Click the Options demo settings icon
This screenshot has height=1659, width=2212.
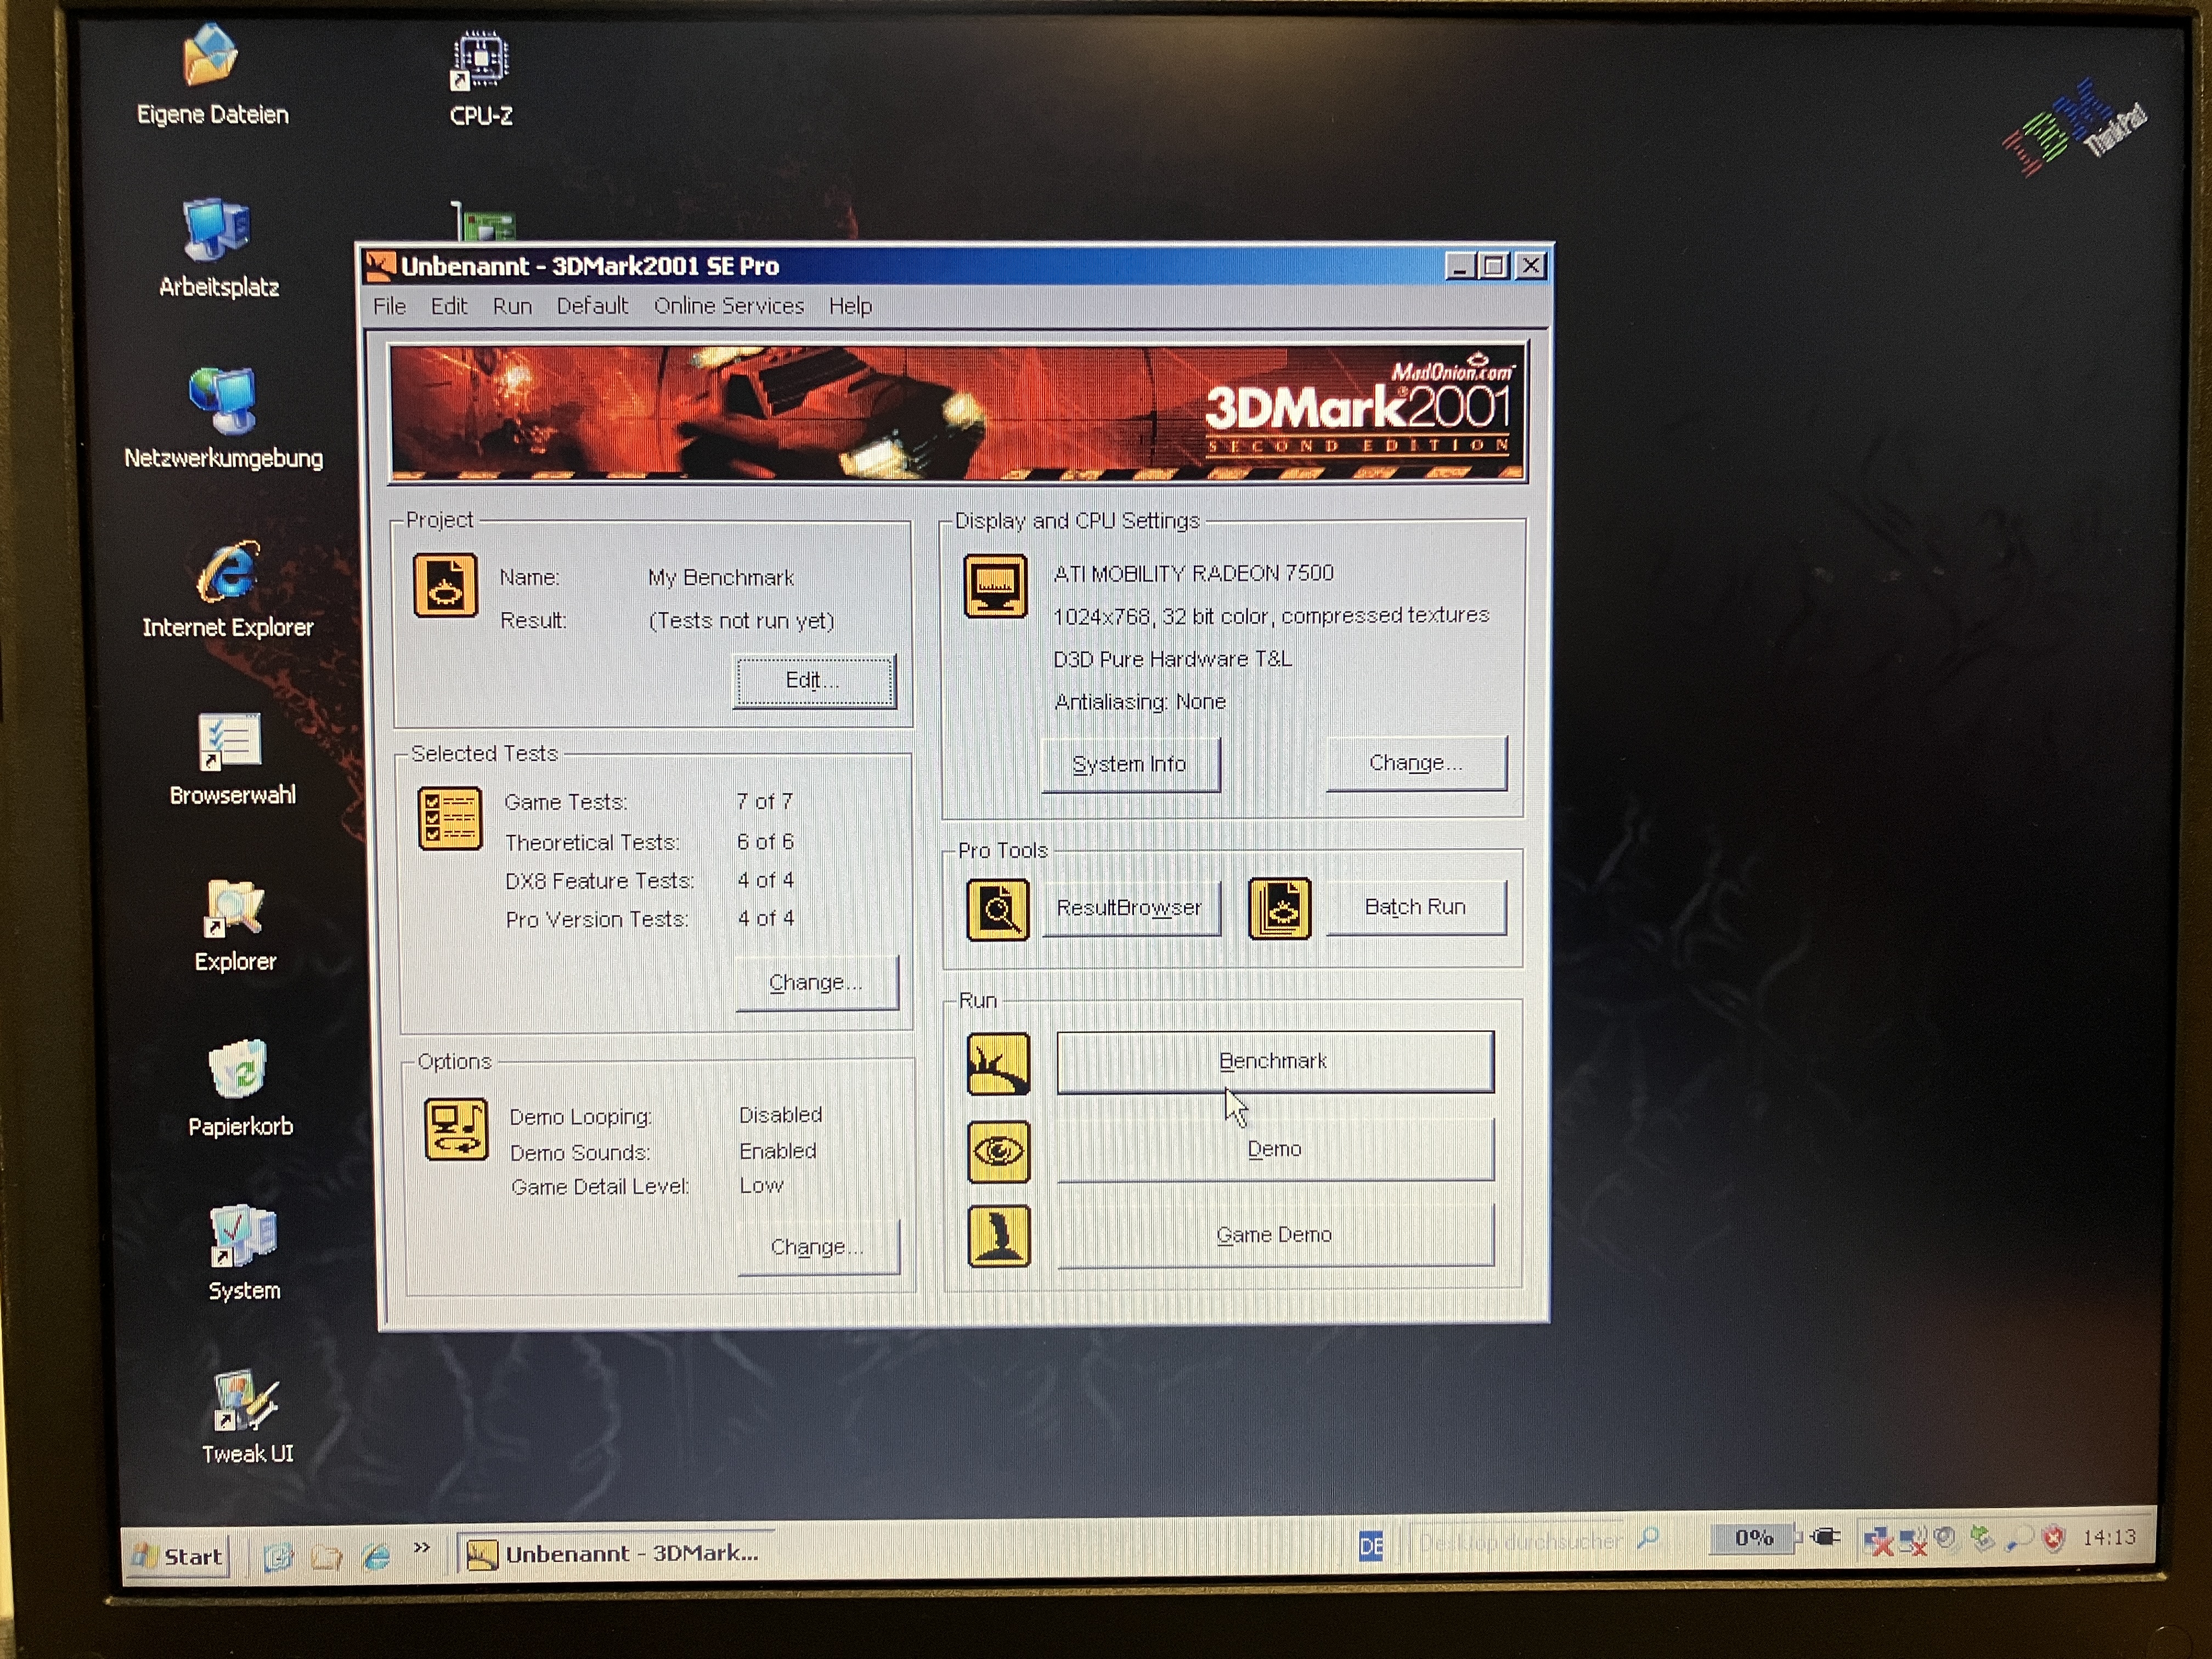coord(456,1130)
